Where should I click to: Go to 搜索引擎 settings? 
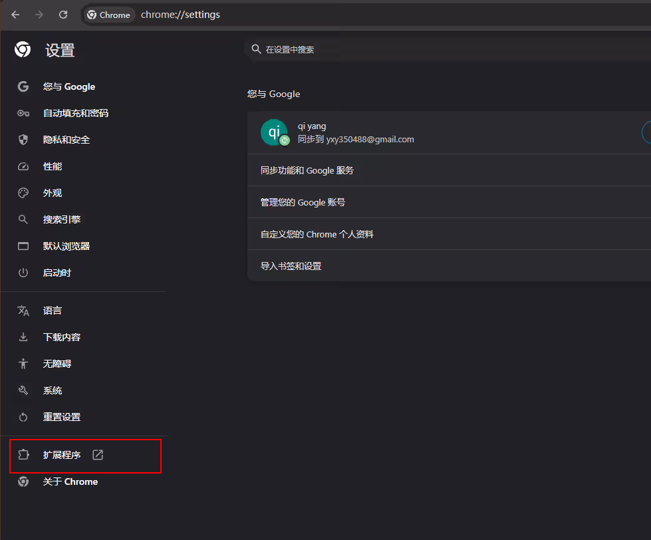click(x=62, y=219)
